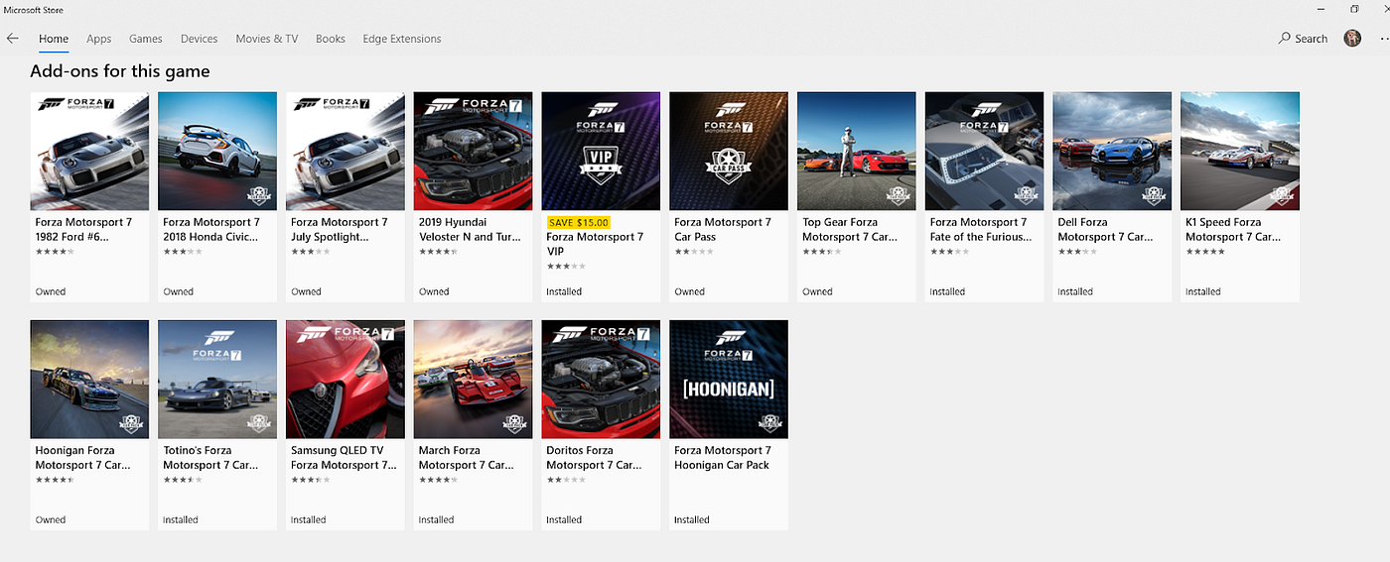Open the March car pack thumbnail
1390x562 pixels.
[x=474, y=379]
